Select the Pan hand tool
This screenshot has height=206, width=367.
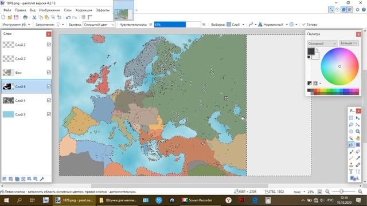pyautogui.click(x=358, y=138)
